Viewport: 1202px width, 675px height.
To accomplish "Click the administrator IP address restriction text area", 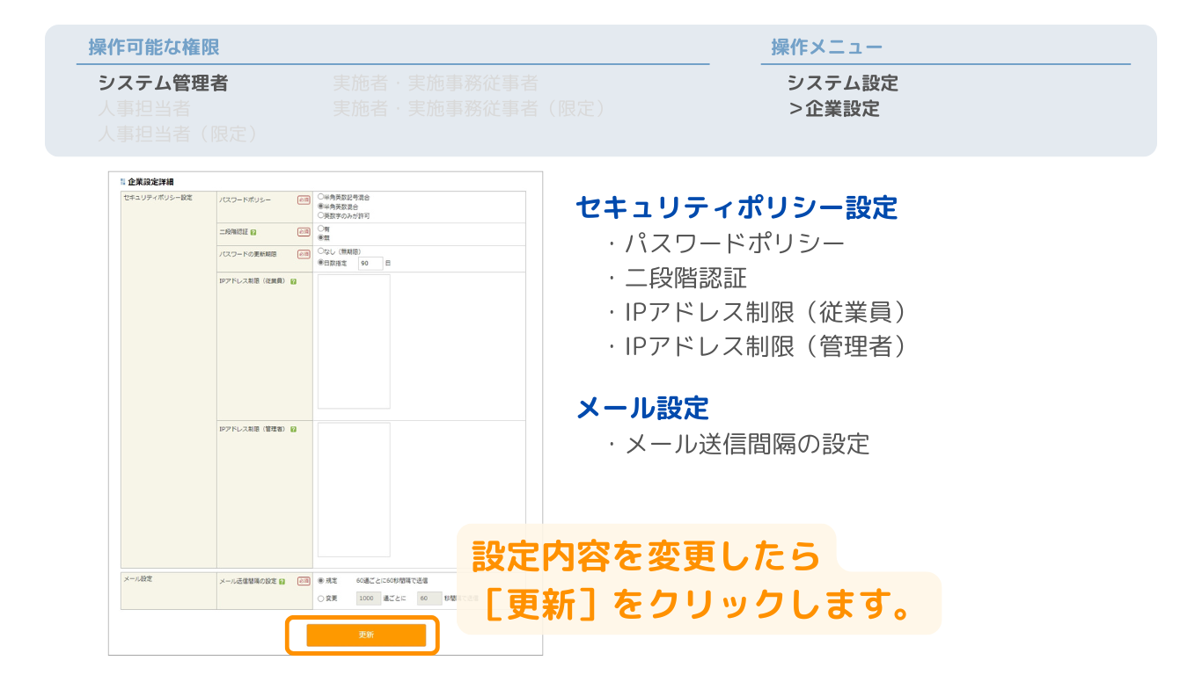I will [354, 490].
